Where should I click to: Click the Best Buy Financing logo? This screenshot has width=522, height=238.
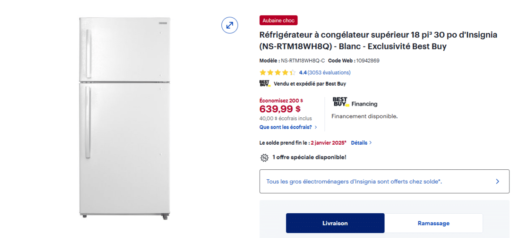click(355, 102)
